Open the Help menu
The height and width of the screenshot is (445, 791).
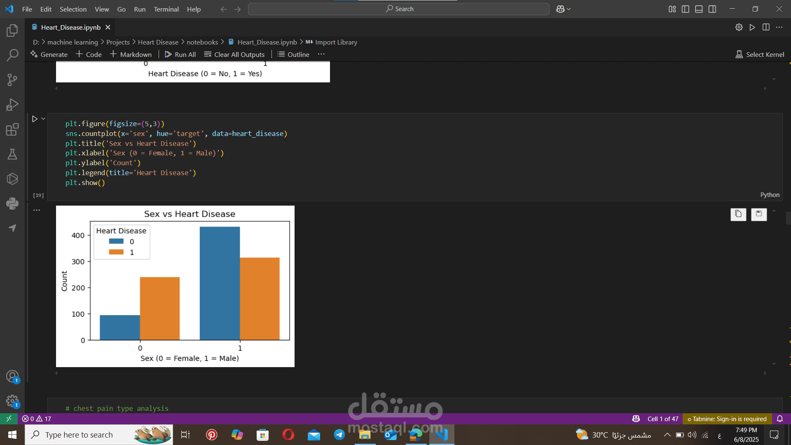194,9
